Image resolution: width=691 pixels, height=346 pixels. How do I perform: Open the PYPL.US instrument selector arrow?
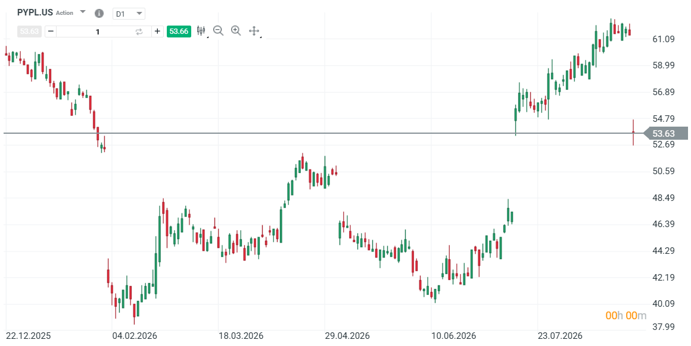(82, 12)
